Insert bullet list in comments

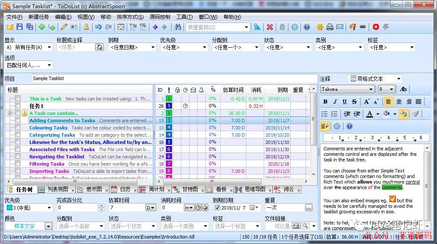click(324, 114)
